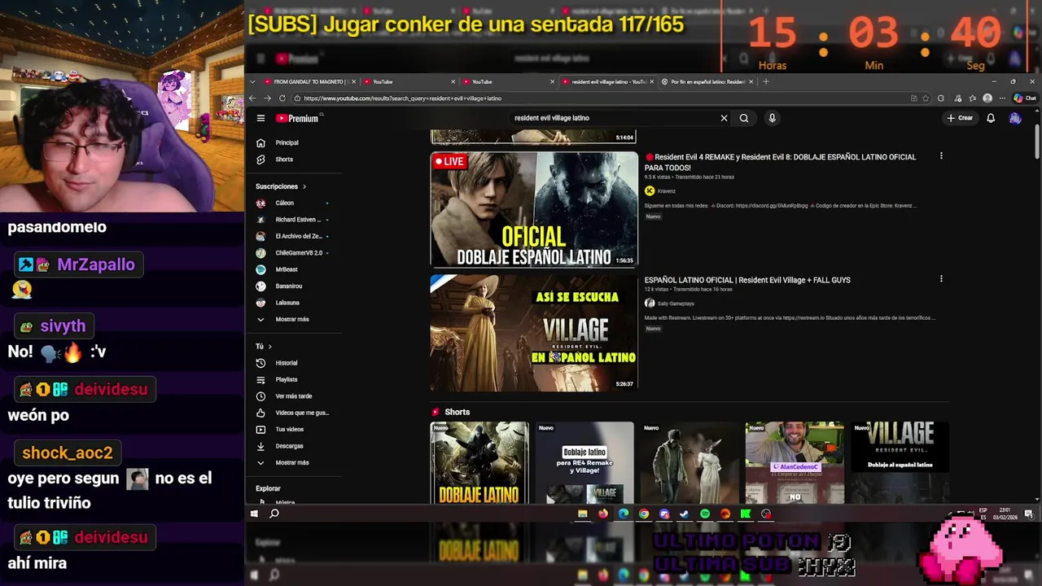Image resolution: width=1042 pixels, height=586 pixels.
Task: Open the browser Chat button
Action: click(1025, 98)
